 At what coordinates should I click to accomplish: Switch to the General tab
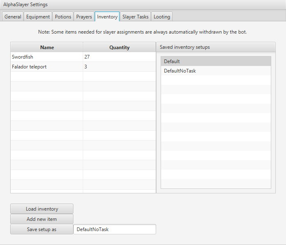coord(13,17)
